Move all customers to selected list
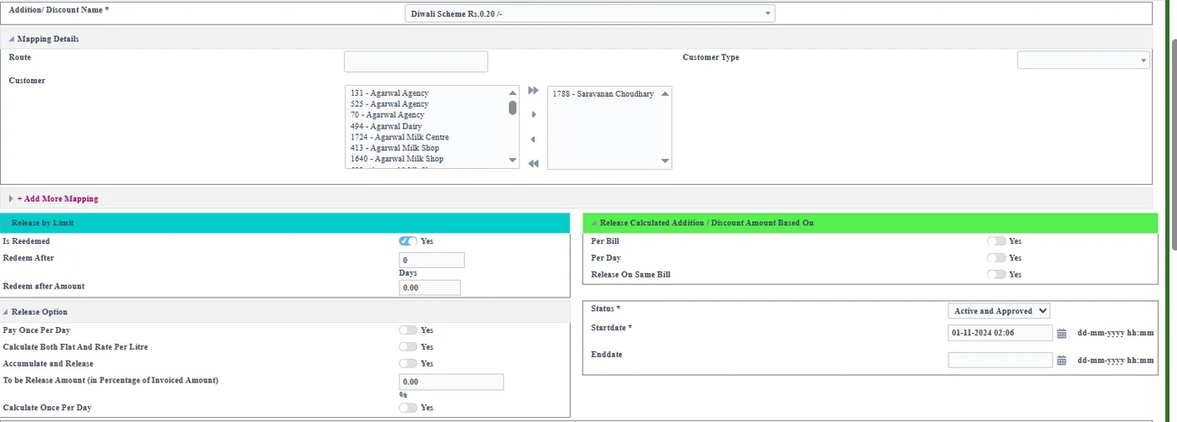This screenshot has height=422, width=1177. [533, 91]
